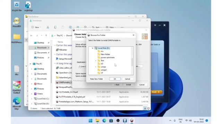This screenshot has width=222, height=124.
Task: Close the Browse For Folder dialog
Action: tap(133, 35)
